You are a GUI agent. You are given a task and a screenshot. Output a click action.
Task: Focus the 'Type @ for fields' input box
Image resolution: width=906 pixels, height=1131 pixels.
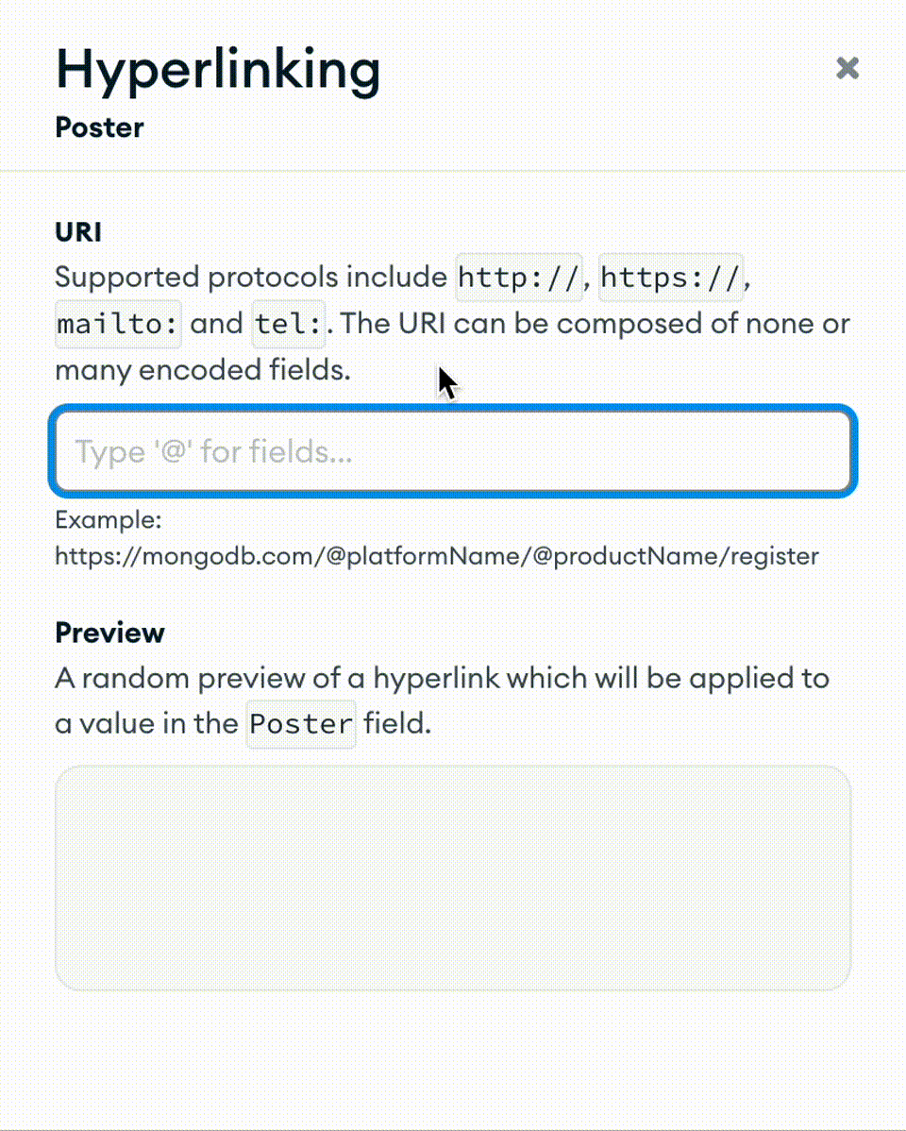pyautogui.click(x=453, y=451)
